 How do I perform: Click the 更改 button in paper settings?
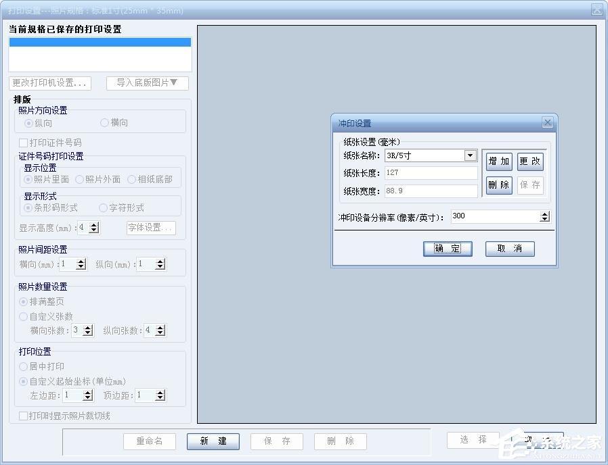point(530,162)
